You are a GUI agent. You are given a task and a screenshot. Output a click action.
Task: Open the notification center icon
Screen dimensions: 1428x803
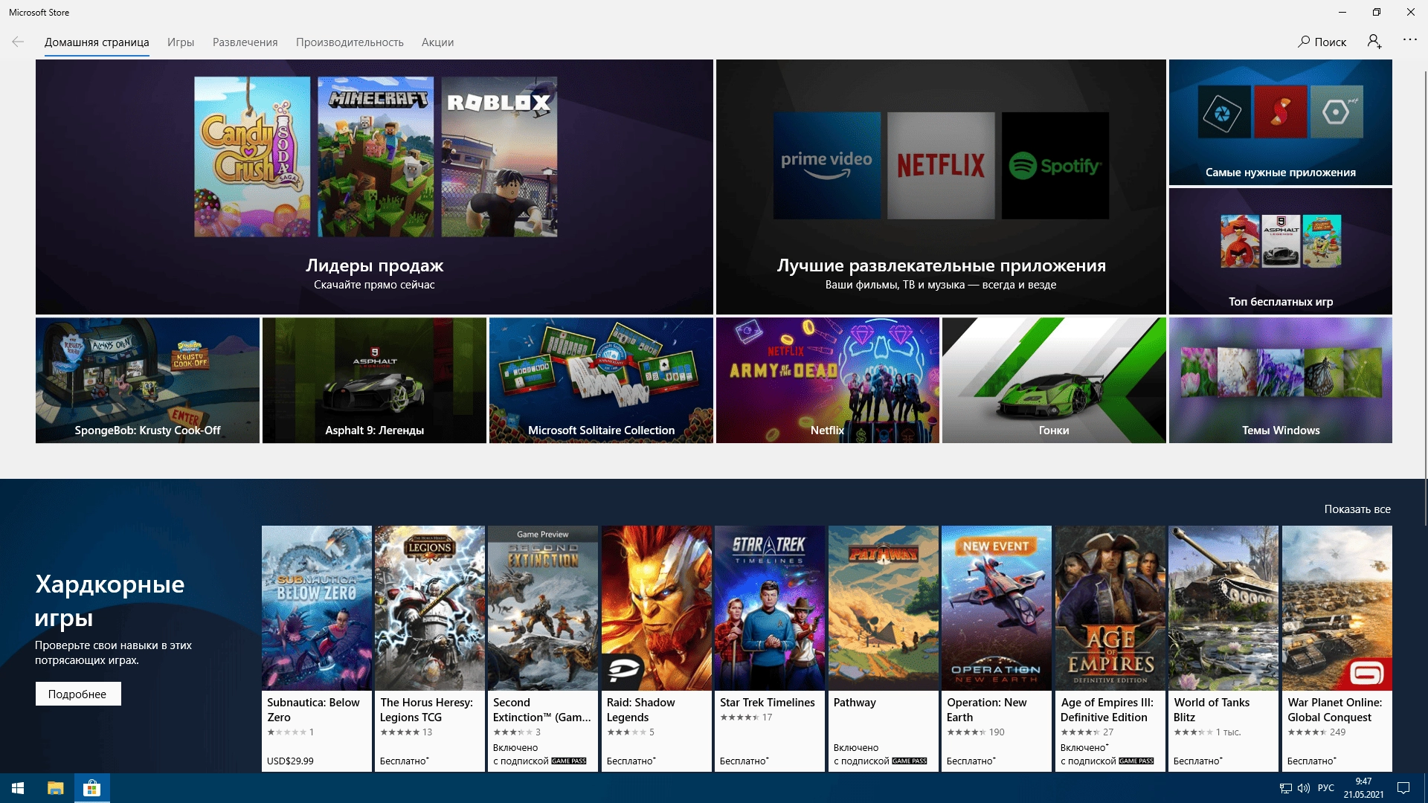point(1403,788)
